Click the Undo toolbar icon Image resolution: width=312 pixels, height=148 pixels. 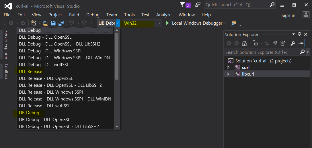point(72,23)
